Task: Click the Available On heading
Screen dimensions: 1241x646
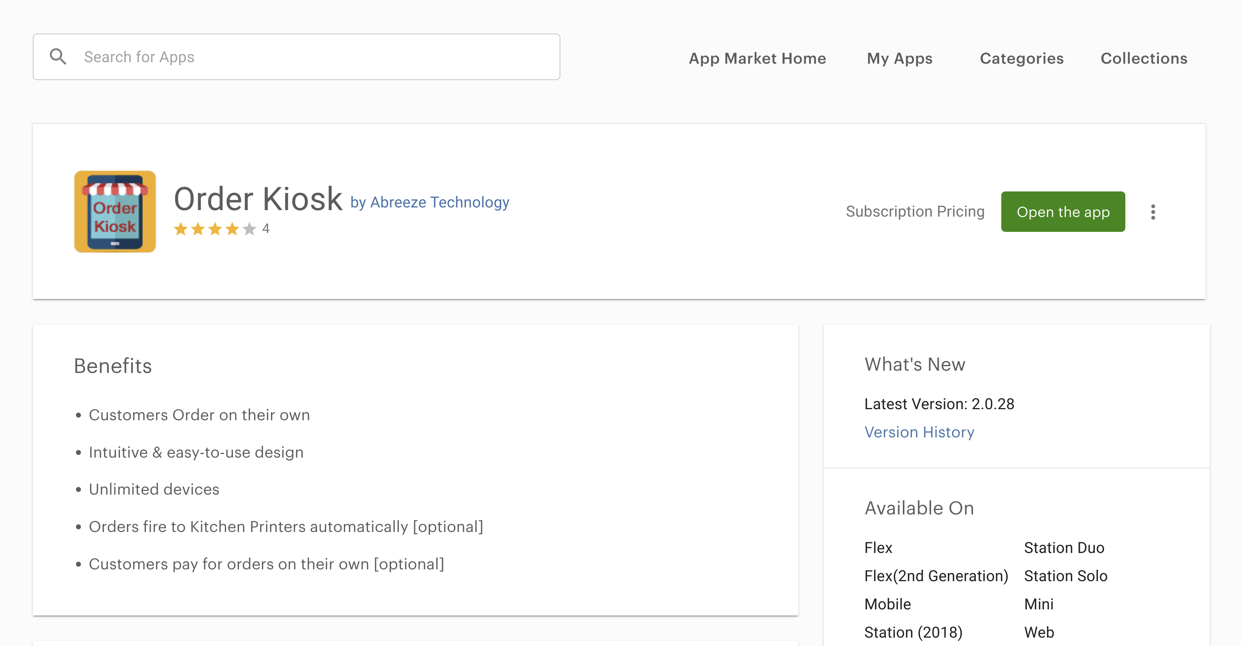Action: [919, 508]
